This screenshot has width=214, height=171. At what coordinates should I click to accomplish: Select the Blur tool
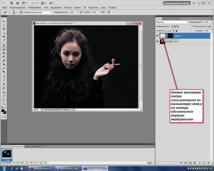click(4, 68)
